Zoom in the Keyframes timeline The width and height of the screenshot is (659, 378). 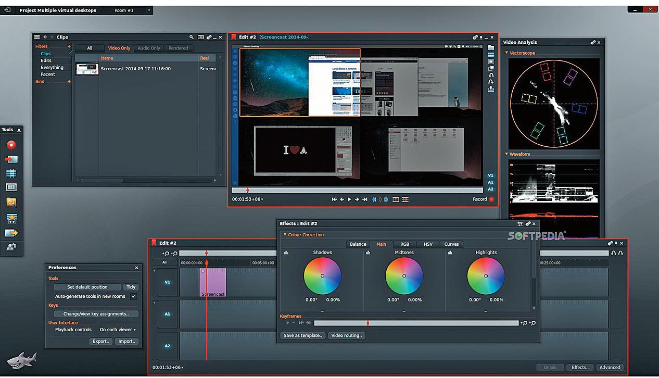coord(524,323)
